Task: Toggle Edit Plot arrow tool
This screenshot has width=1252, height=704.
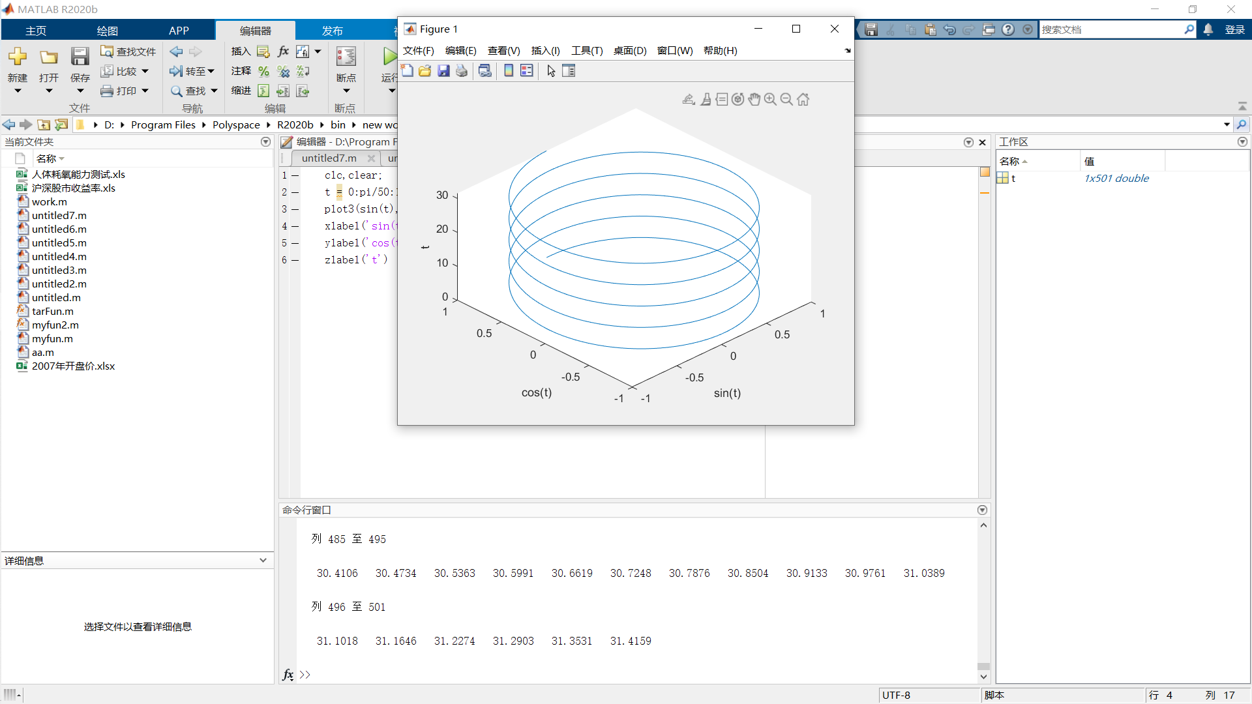Action: 551,71
